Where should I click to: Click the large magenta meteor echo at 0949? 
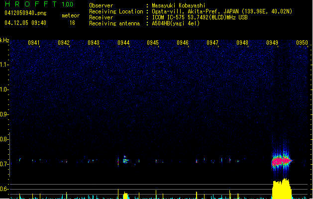[282, 161]
